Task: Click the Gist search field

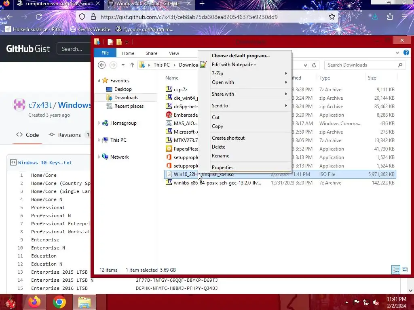Action: [x=74, y=49]
